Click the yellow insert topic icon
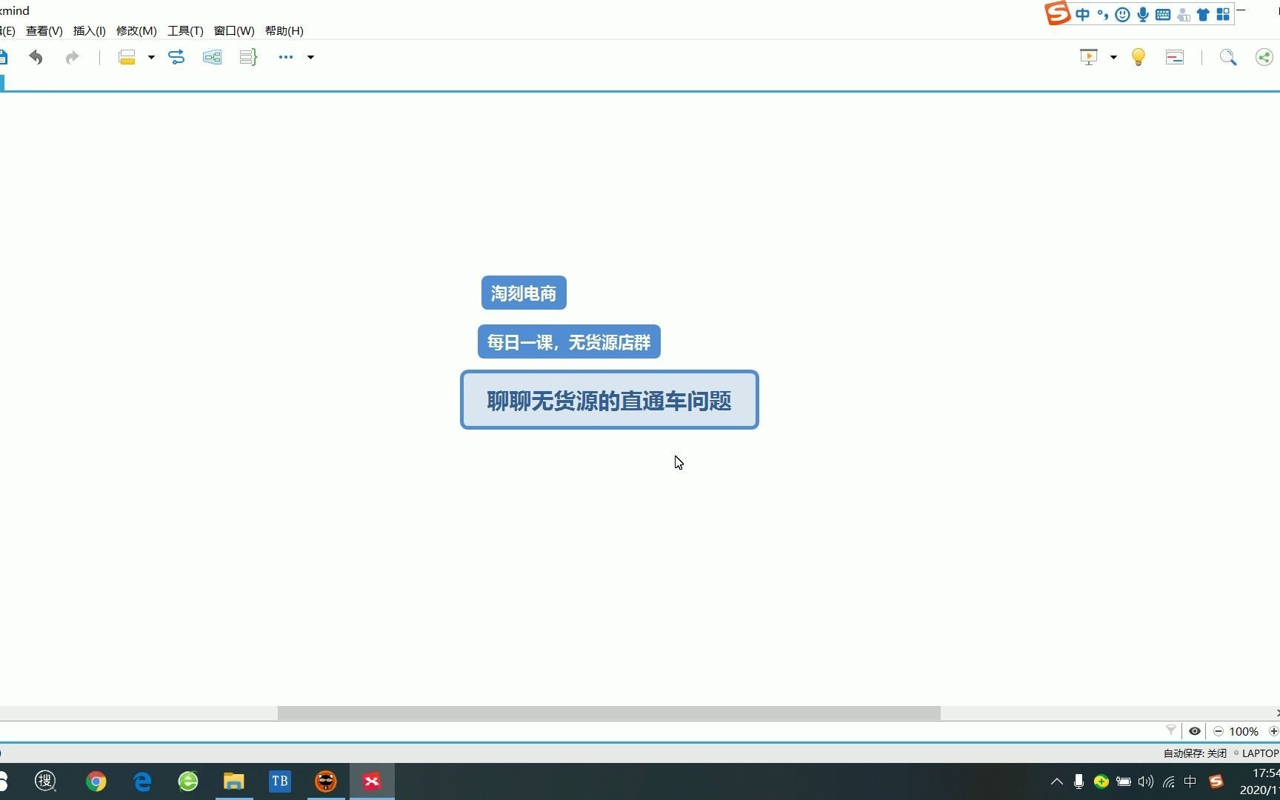The width and height of the screenshot is (1280, 800). tap(127, 57)
